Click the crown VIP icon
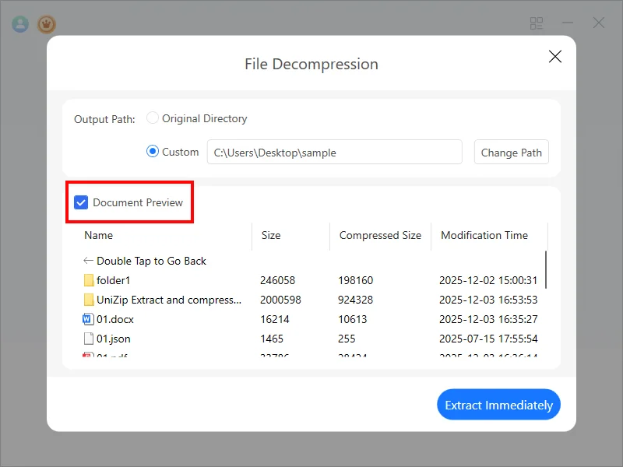 (x=47, y=23)
